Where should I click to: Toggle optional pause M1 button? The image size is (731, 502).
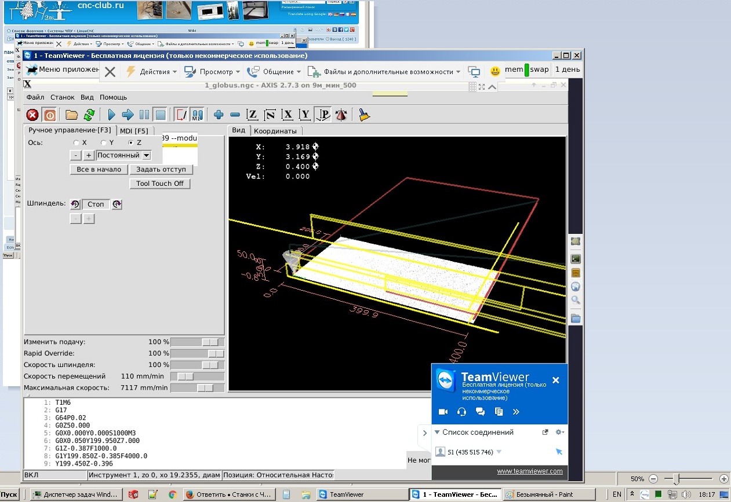click(x=197, y=115)
